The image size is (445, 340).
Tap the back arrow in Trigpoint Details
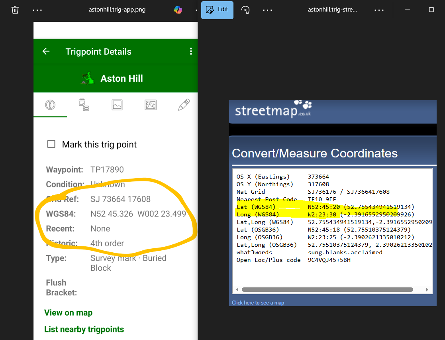click(46, 51)
